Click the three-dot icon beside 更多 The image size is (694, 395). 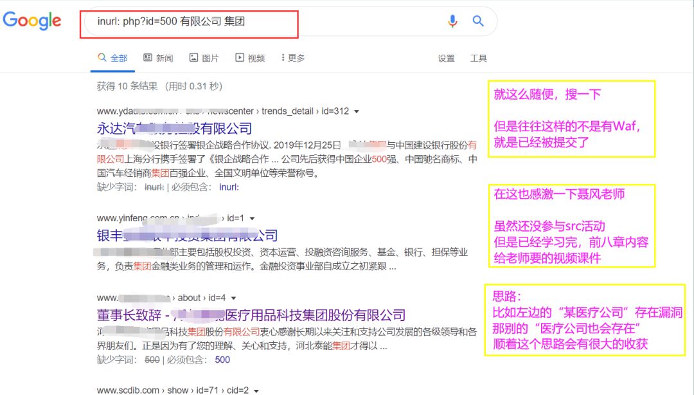point(283,57)
